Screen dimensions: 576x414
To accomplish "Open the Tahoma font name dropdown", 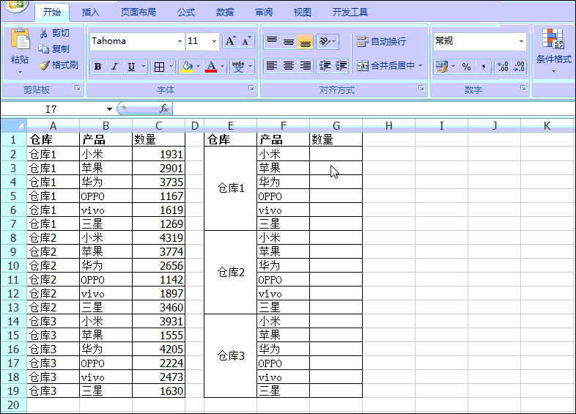I will click(180, 41).
